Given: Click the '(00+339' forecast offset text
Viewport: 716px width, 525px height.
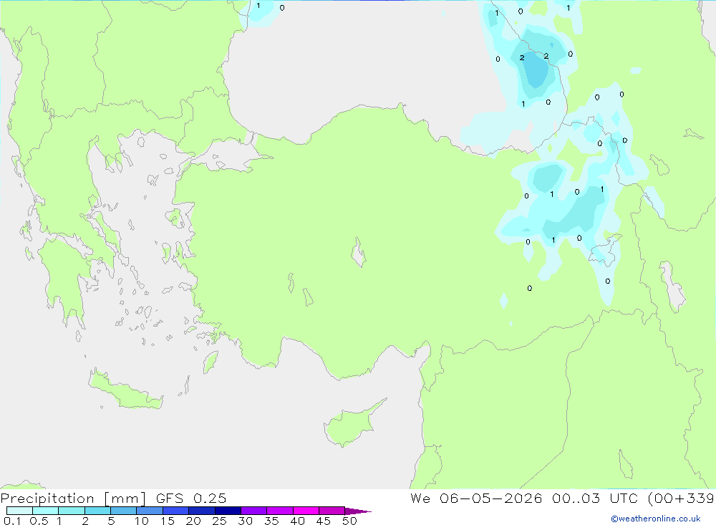Looking at the screenshot, I should 681,498.
